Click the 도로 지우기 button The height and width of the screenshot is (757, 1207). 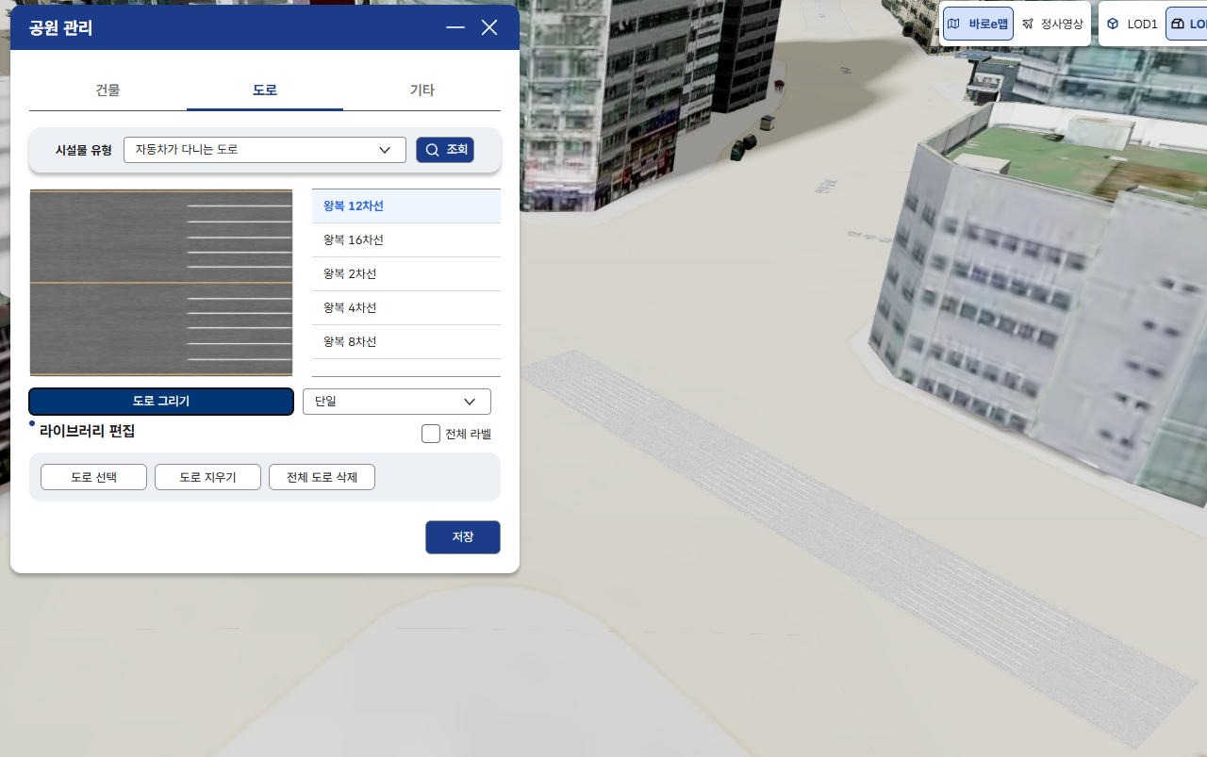(x=207, y=477)
